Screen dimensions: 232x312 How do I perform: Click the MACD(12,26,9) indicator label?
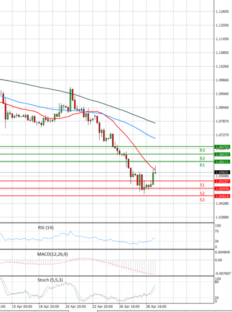(x=53, y=254)
